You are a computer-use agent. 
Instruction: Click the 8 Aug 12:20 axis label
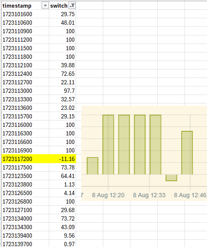[x=108, y=195]
